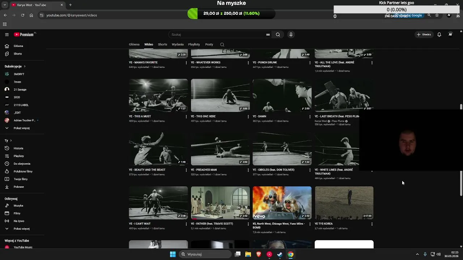Image resolution: width=463 pixels, height=260 pixels.
Task: Expand the Ty section chevron
Action: point(11,140)
